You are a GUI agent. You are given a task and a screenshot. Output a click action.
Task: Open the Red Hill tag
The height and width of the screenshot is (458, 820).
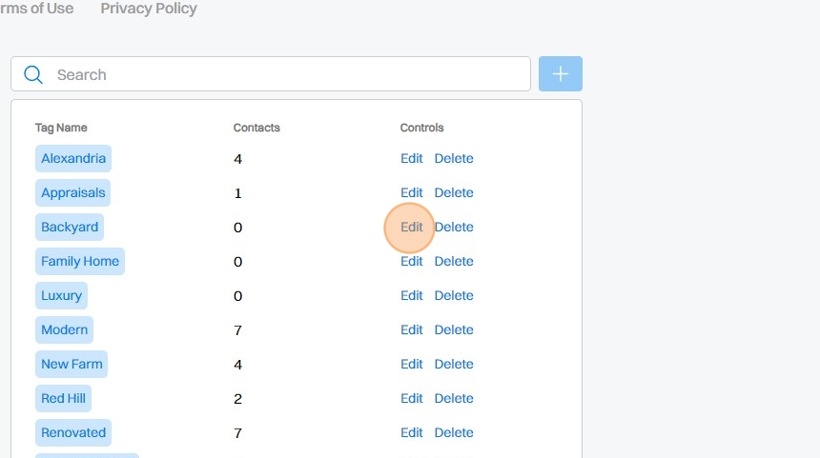[x=63, y=398]
